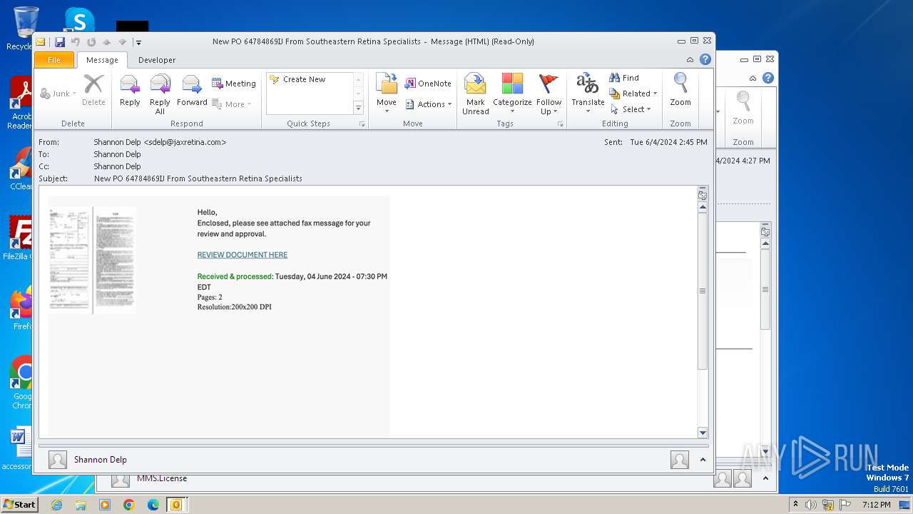Open the Tags dialog launcher
The image size is (913, 514).
(x=560, y=124)
